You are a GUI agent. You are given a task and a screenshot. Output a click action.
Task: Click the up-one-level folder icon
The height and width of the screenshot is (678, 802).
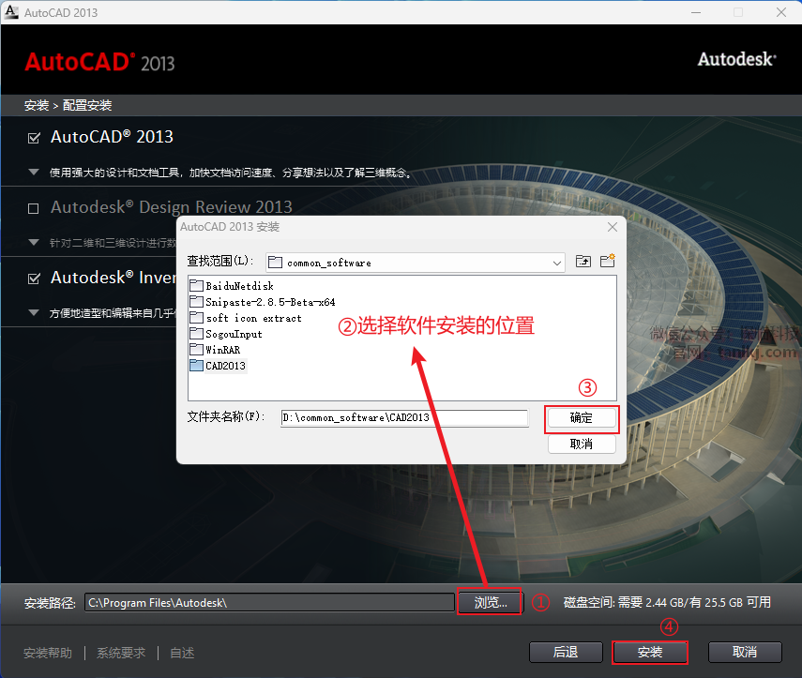click(583, 262)
